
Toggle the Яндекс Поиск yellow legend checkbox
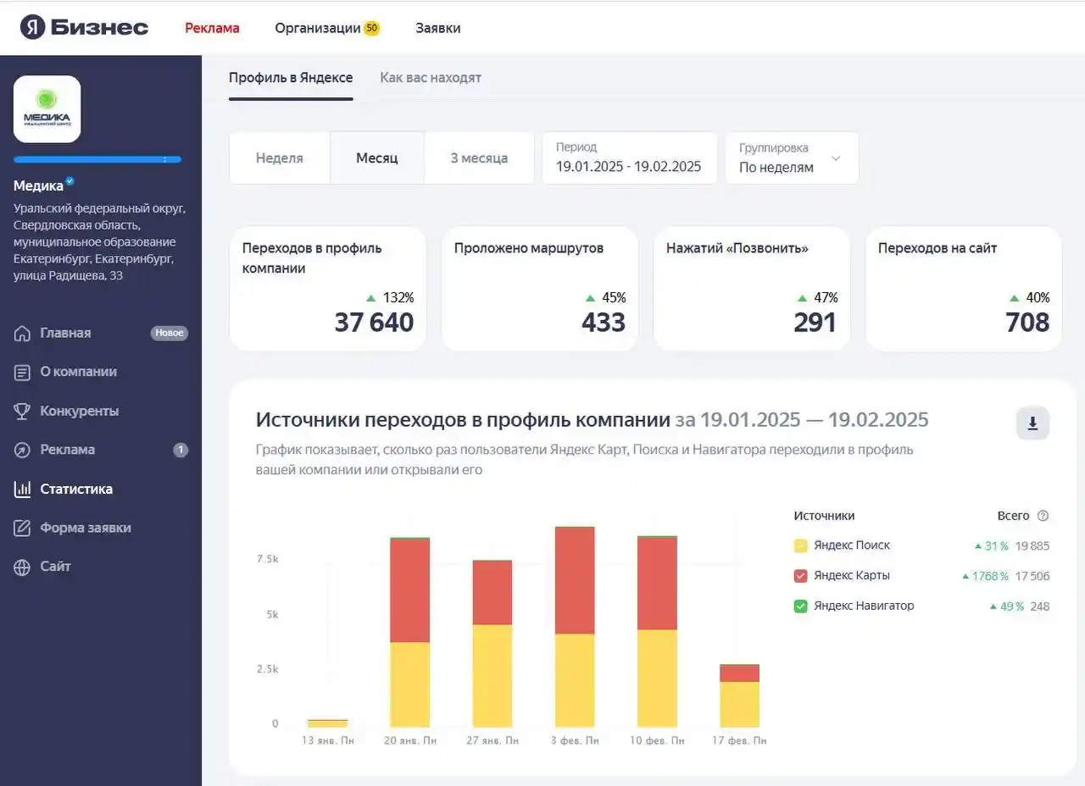pyautogui.click(x=800, y=545)
